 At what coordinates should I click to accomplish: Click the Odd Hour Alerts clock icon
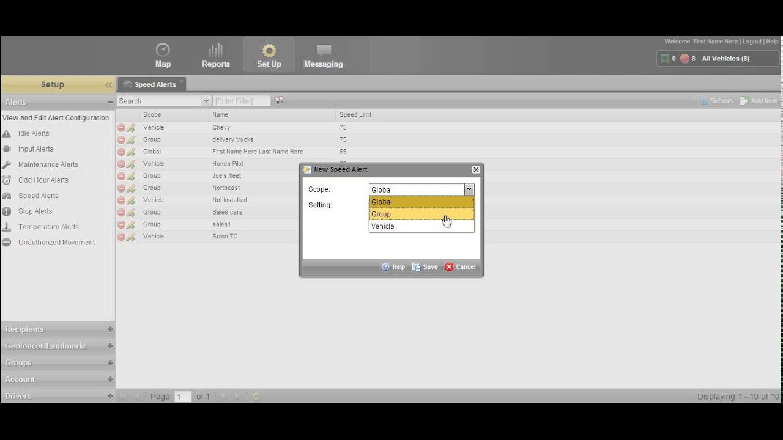click(x=7, y=180)
